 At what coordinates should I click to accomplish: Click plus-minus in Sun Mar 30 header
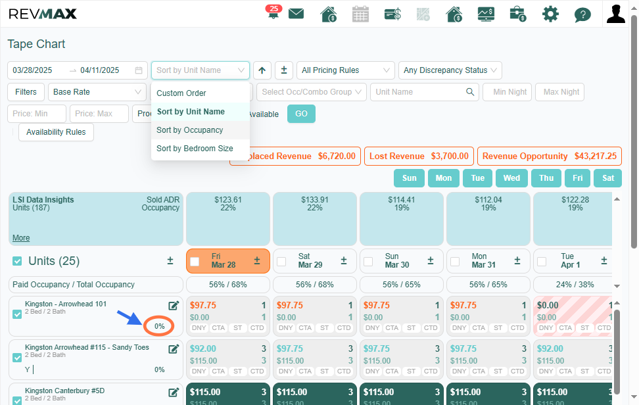[431, 261]
